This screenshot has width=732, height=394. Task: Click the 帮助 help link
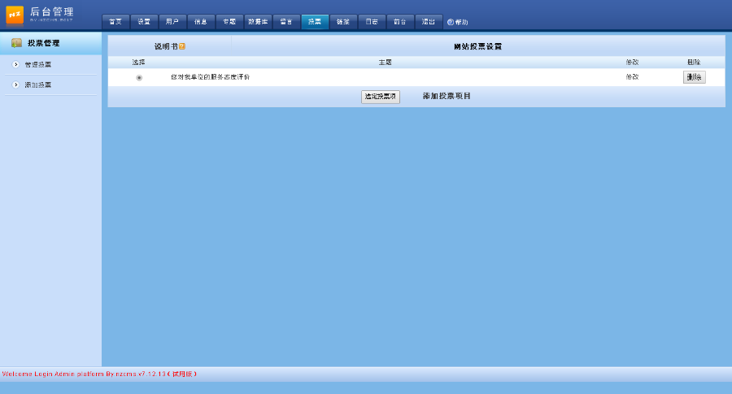click(x=461, y=22)
